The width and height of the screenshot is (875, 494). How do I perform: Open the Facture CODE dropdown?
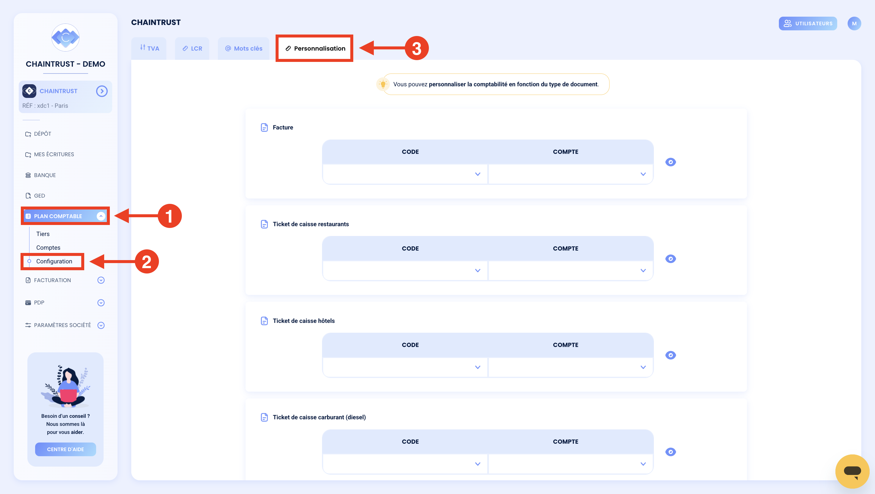(405, 174)
